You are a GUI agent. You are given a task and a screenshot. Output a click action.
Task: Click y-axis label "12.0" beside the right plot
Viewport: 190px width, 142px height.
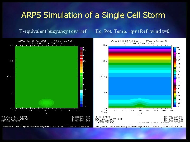click(x=105, y=61)
